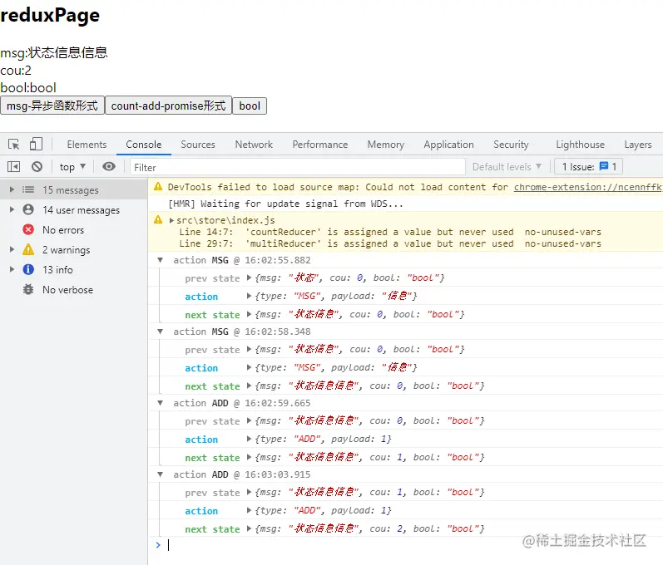Expand the 2 warnings group
Screen dimensions: 663x565
[x=12, y=249]
